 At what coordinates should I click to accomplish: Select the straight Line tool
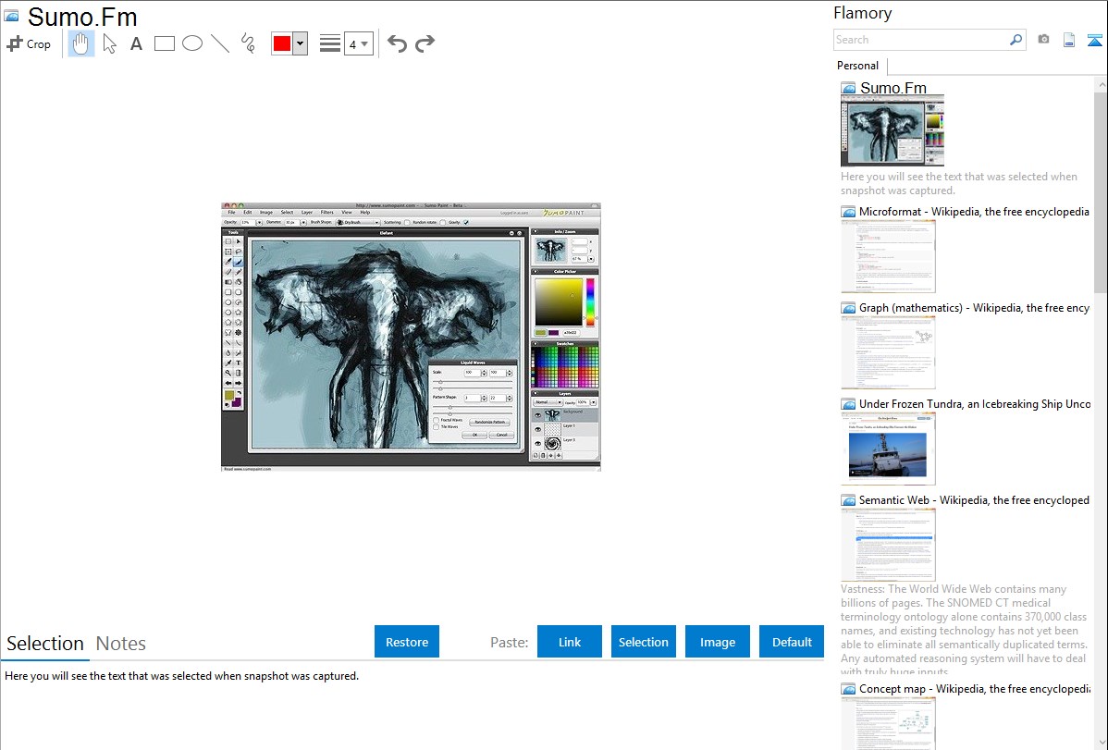click(220, 43)
